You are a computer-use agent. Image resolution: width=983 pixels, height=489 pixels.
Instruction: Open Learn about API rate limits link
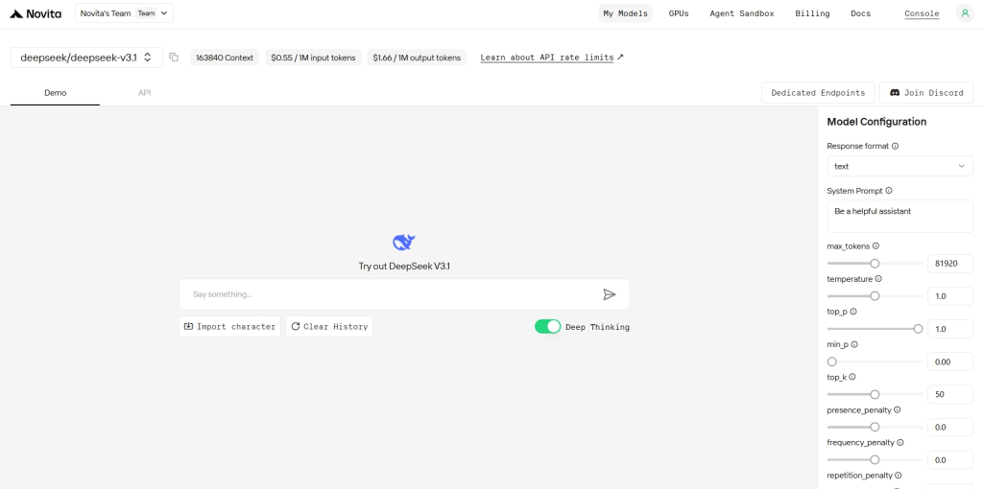[x=547, y=58]
